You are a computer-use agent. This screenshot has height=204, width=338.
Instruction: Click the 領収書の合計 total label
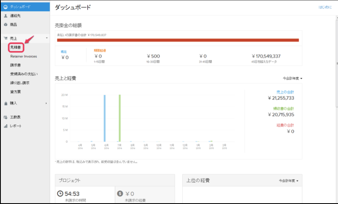(284, 109)
